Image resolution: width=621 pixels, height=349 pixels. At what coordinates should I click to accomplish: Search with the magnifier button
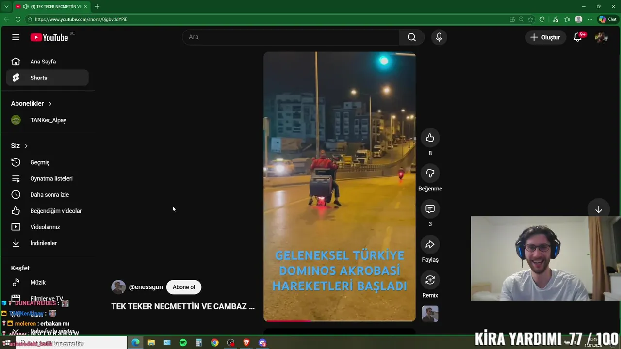[x=411, y=37]
